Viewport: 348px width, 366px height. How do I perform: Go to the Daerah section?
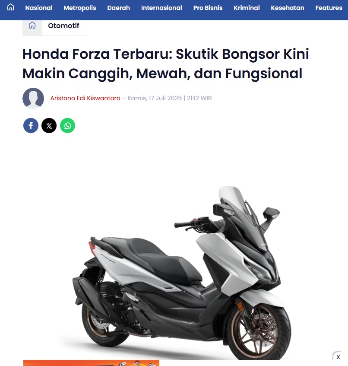click(x=118, y=8)
